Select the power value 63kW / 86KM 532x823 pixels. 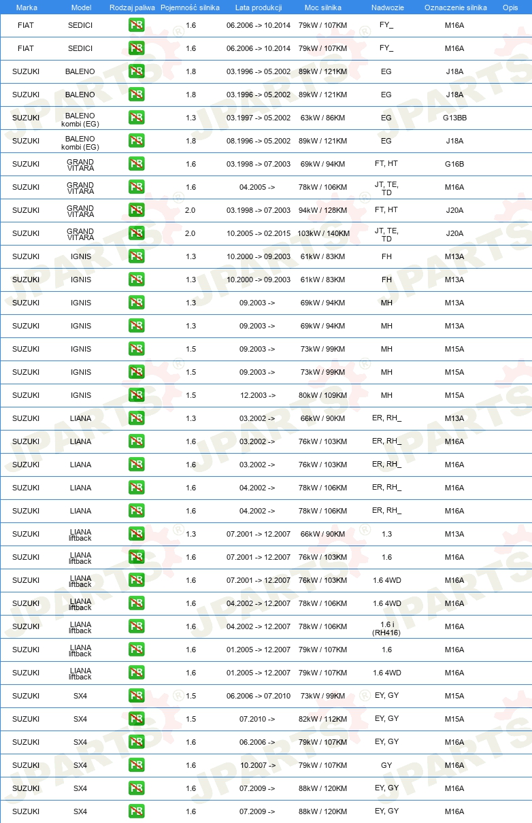322,118
